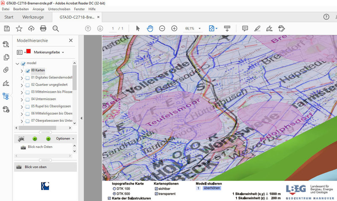The height and width of the screenshot is (201, 337).
Task: Click the page number input field
Action: tap(113, 28)
